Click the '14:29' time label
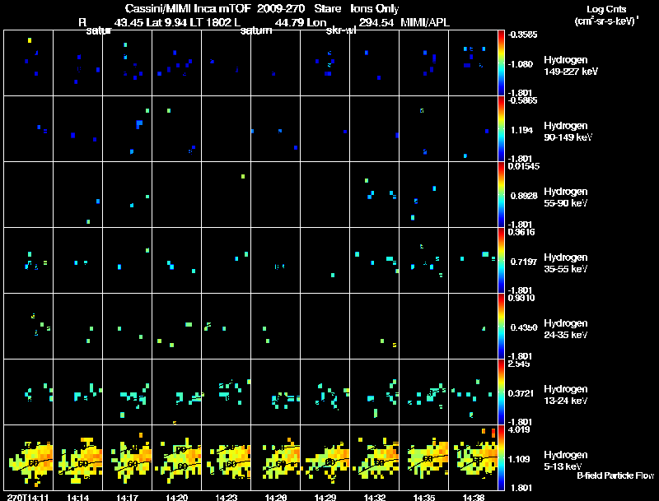This screenshot has width=659, height=501. 325,498
